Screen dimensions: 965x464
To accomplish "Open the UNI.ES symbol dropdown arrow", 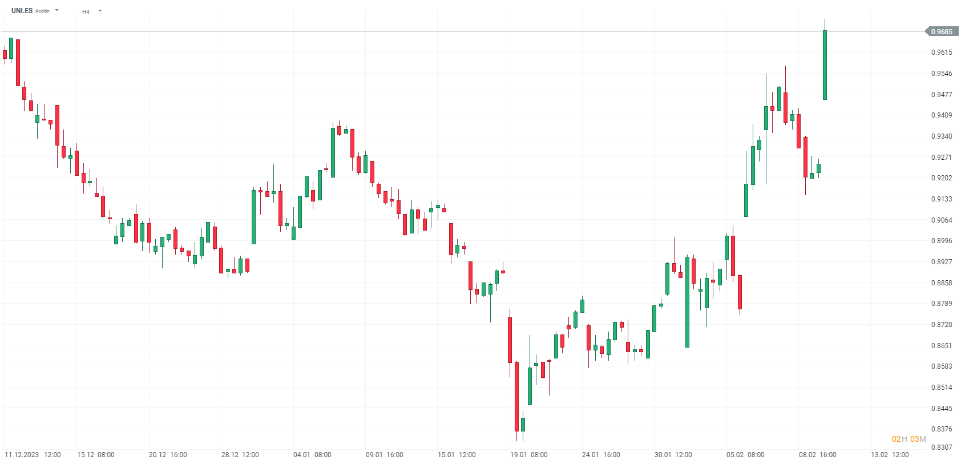I will click(56, 10).
